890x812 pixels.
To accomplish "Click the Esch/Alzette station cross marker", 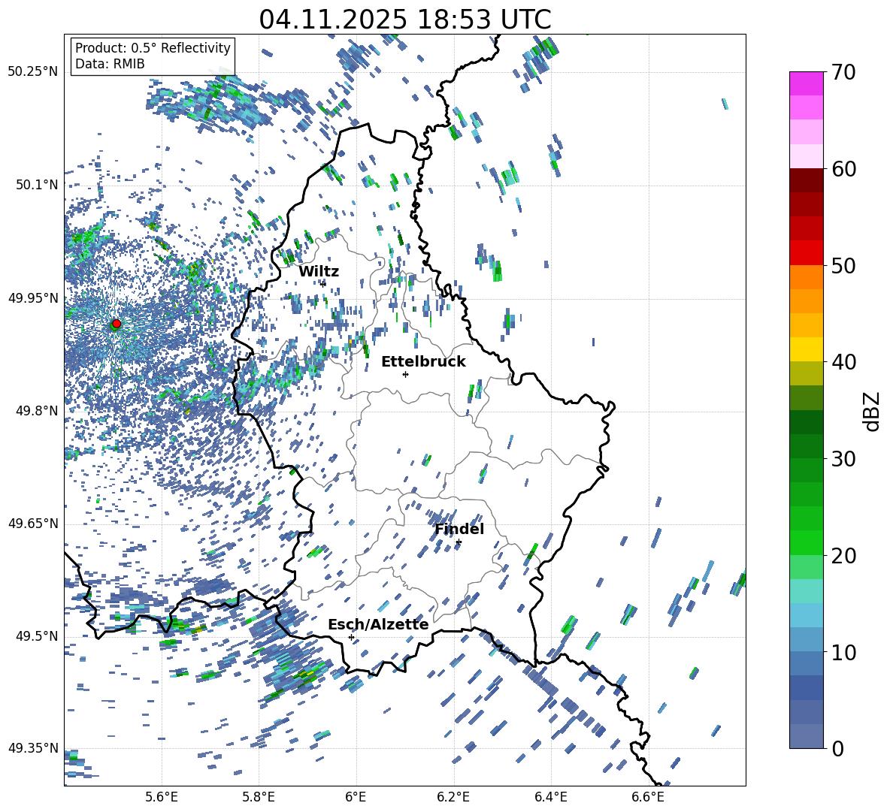I will (351, 637).
